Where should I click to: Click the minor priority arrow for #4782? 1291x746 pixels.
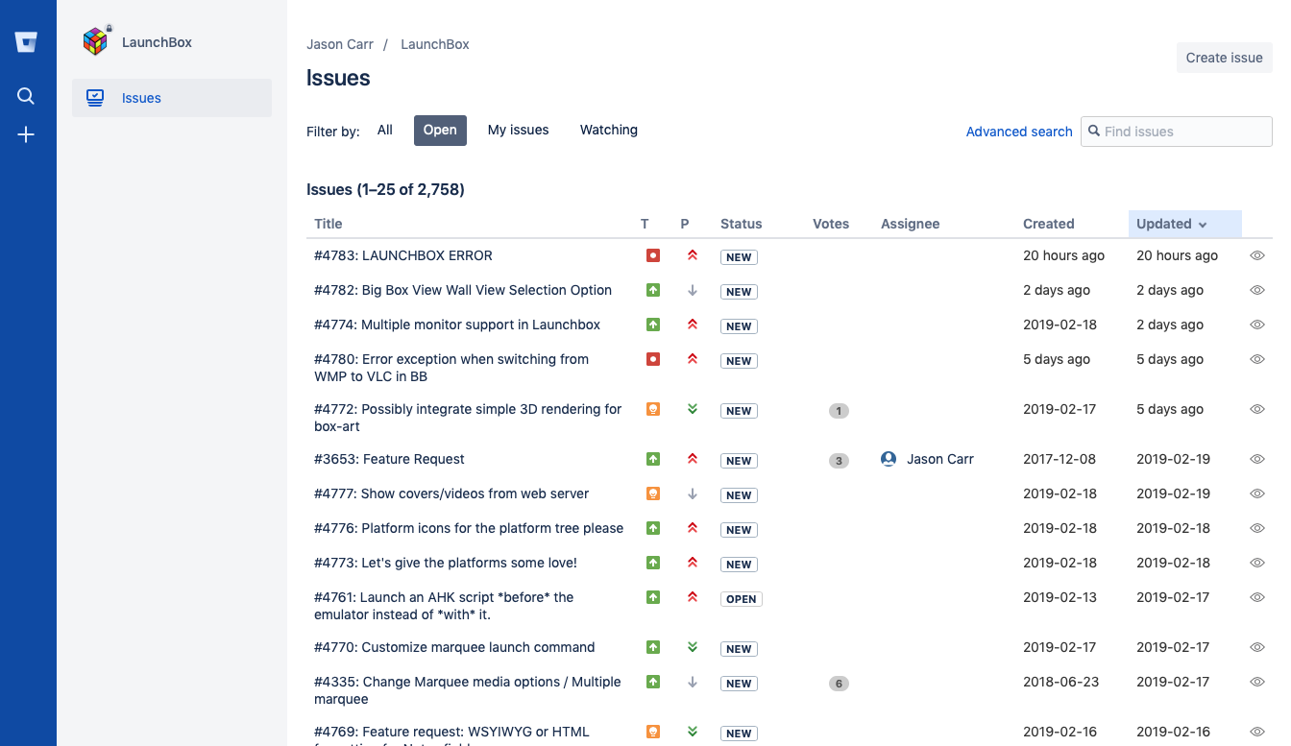[693, 290]
